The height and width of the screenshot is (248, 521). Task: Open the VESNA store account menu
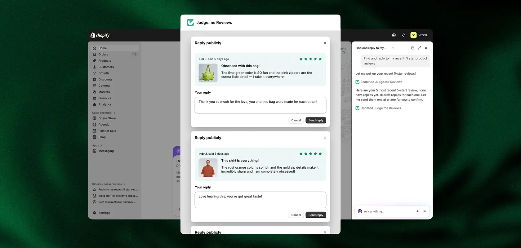[x=419, y=35]
